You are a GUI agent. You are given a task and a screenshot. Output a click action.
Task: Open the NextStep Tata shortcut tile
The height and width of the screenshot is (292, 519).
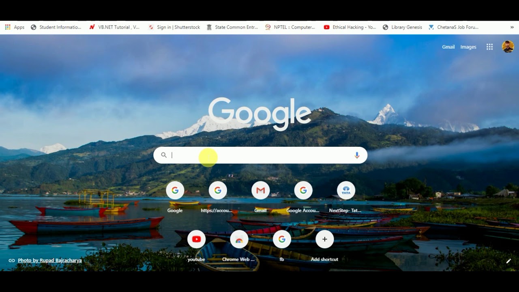(346, 197)
